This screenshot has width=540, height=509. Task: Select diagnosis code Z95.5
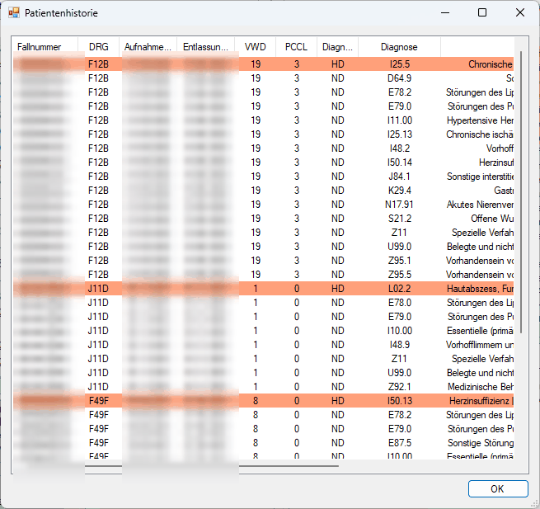(x=400, y=275)
